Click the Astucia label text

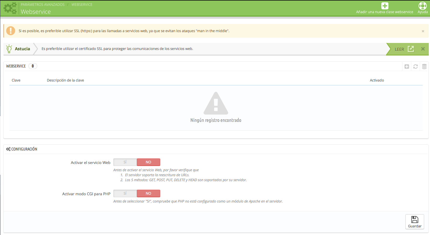tap(23, 49)
